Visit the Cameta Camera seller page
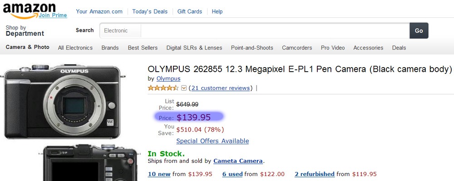 point(238,161)
